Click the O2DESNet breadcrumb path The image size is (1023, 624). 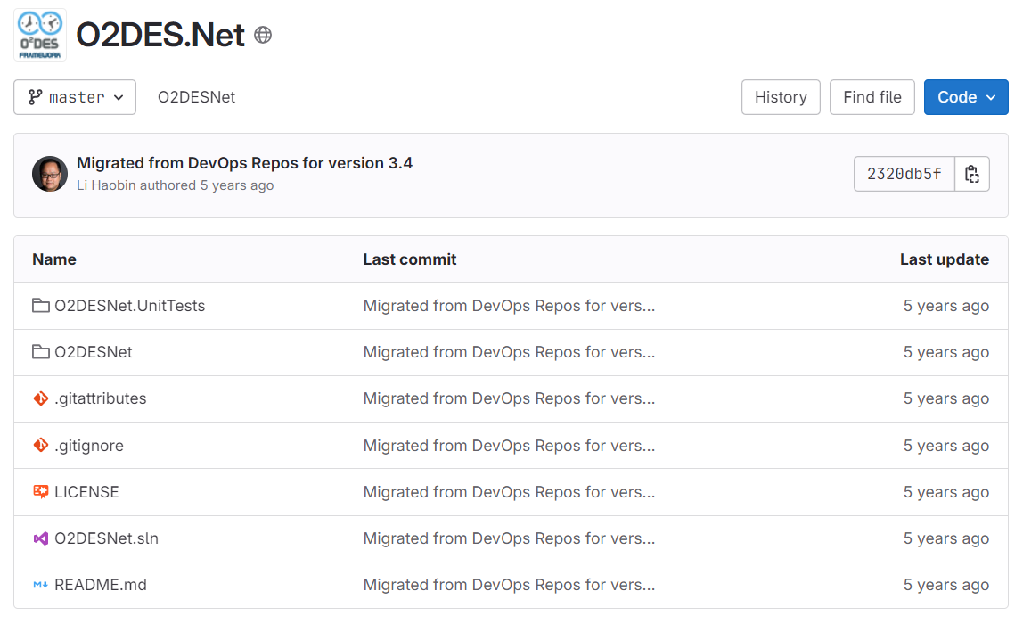196,97
